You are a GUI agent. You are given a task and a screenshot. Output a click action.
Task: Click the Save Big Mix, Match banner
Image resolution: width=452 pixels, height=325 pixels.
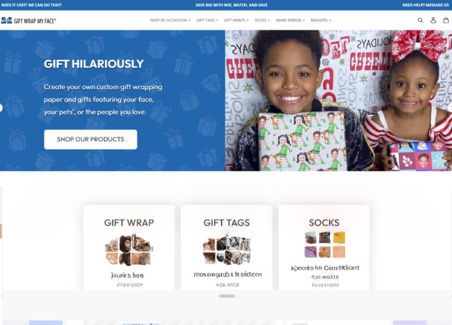pos(232,5)
